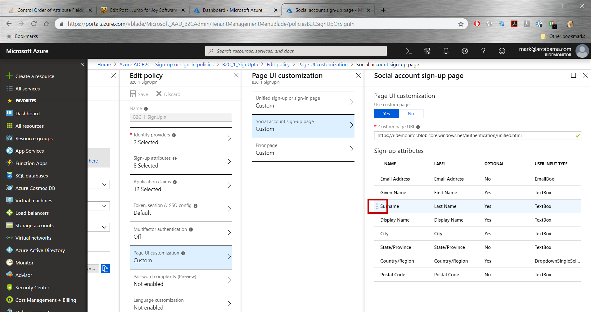Show Azure notifications bell
The image size is (591, 312).
446,51
